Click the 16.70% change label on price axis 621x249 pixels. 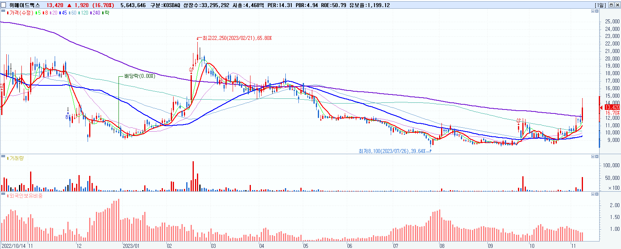(x=612, y=112)
